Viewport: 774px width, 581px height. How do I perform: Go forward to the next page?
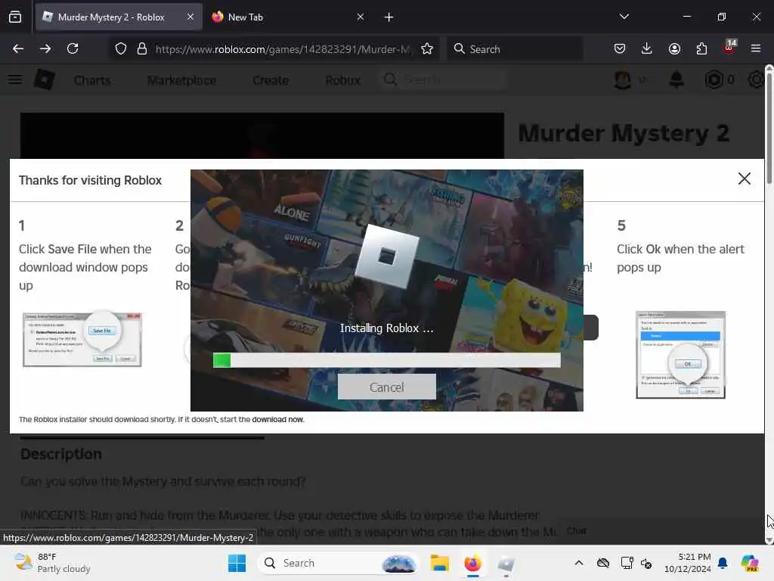pyautogui.click(x=45, y=48)
